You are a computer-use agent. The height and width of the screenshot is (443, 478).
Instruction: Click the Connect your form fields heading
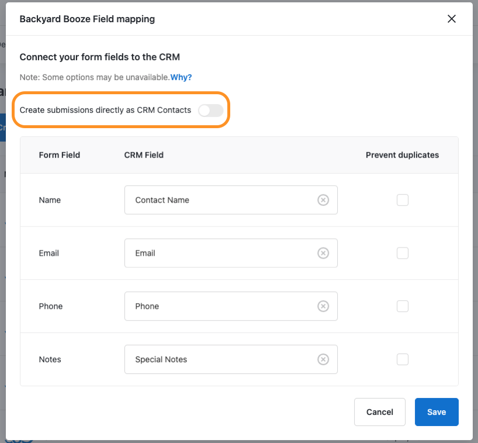[x=100, y=57]
